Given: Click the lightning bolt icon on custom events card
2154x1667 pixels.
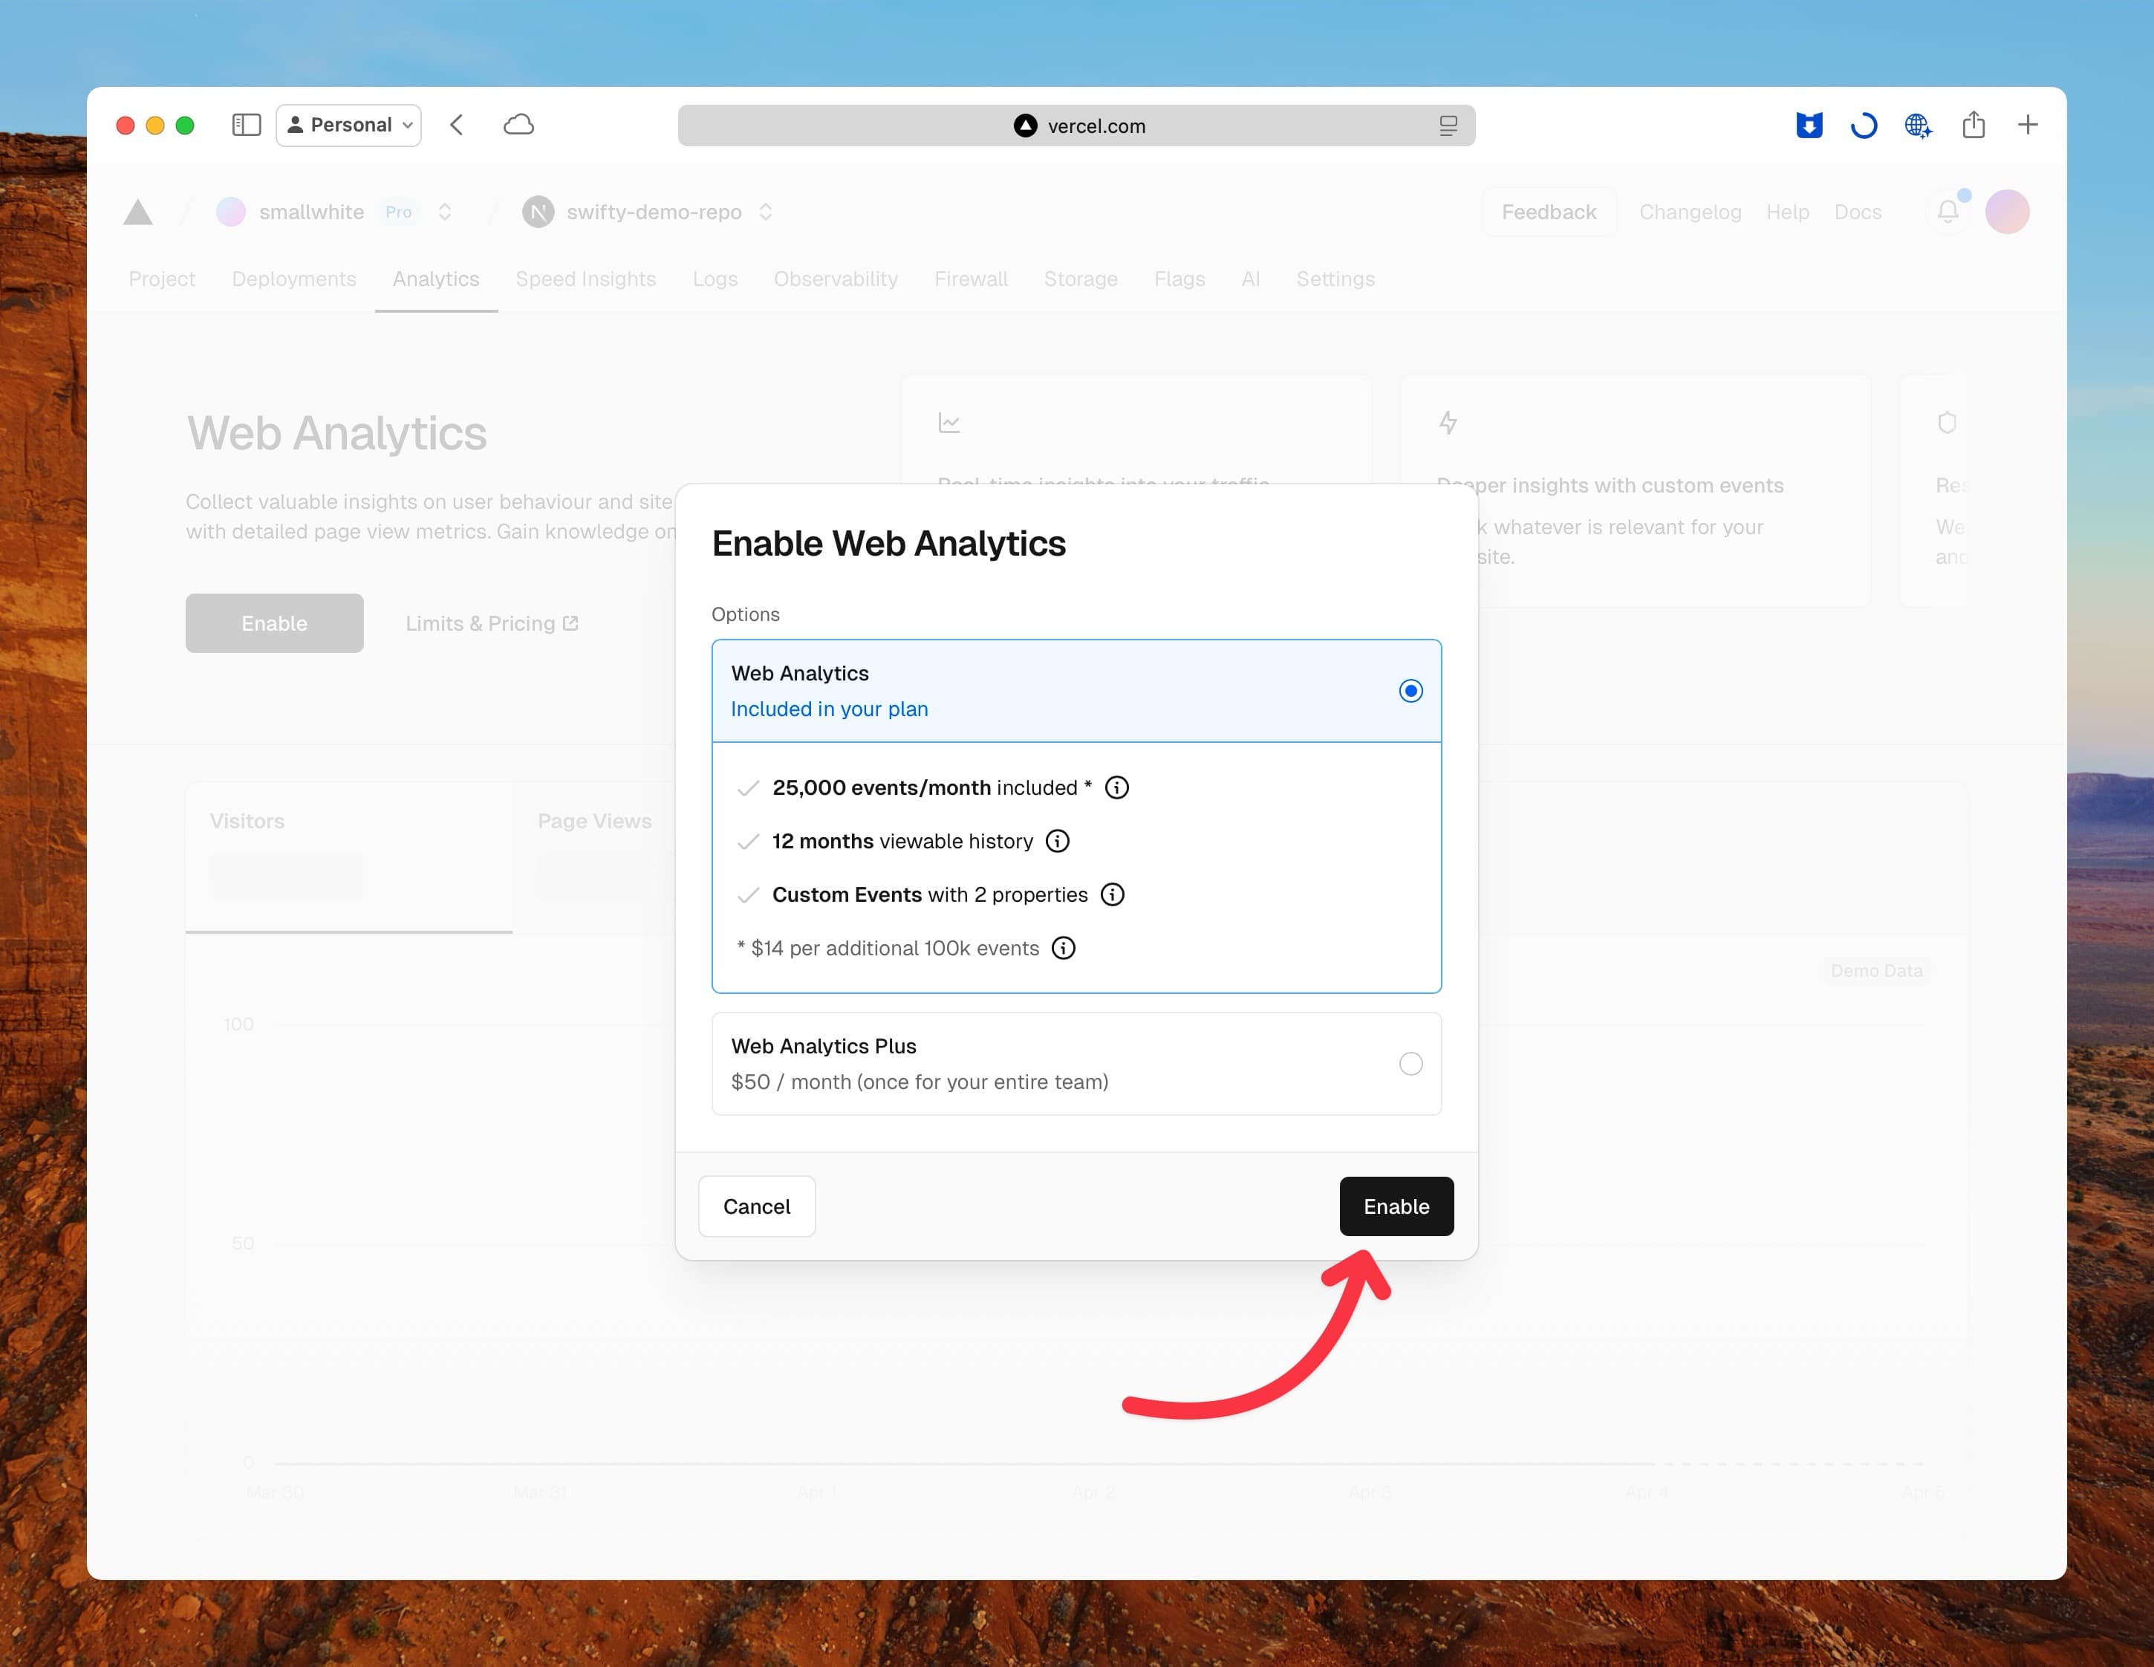Looking at the screenshot, I should click(x=1448, y=423).
